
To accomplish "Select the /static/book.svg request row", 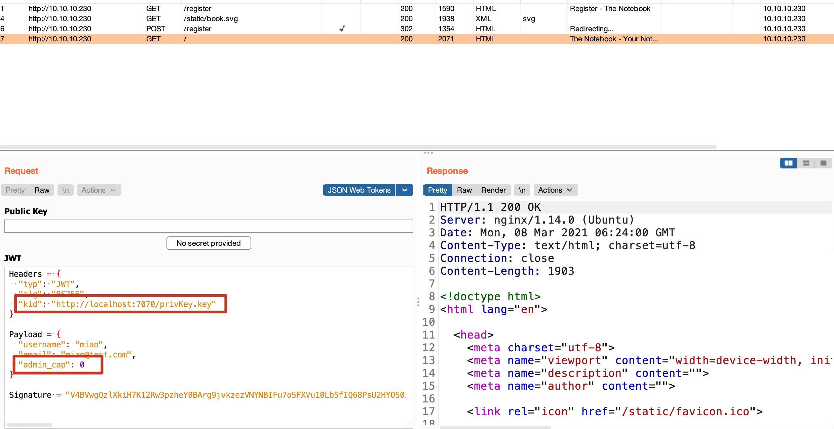I will click(211, 19).
